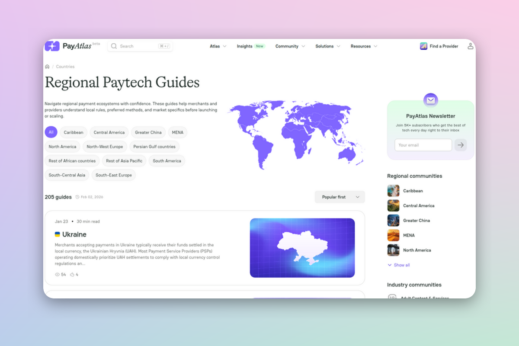Image resolution: width=519 pixels, height=346 pixels.
Task: Click the Ukraine flag icon
Action: (58, 234)
